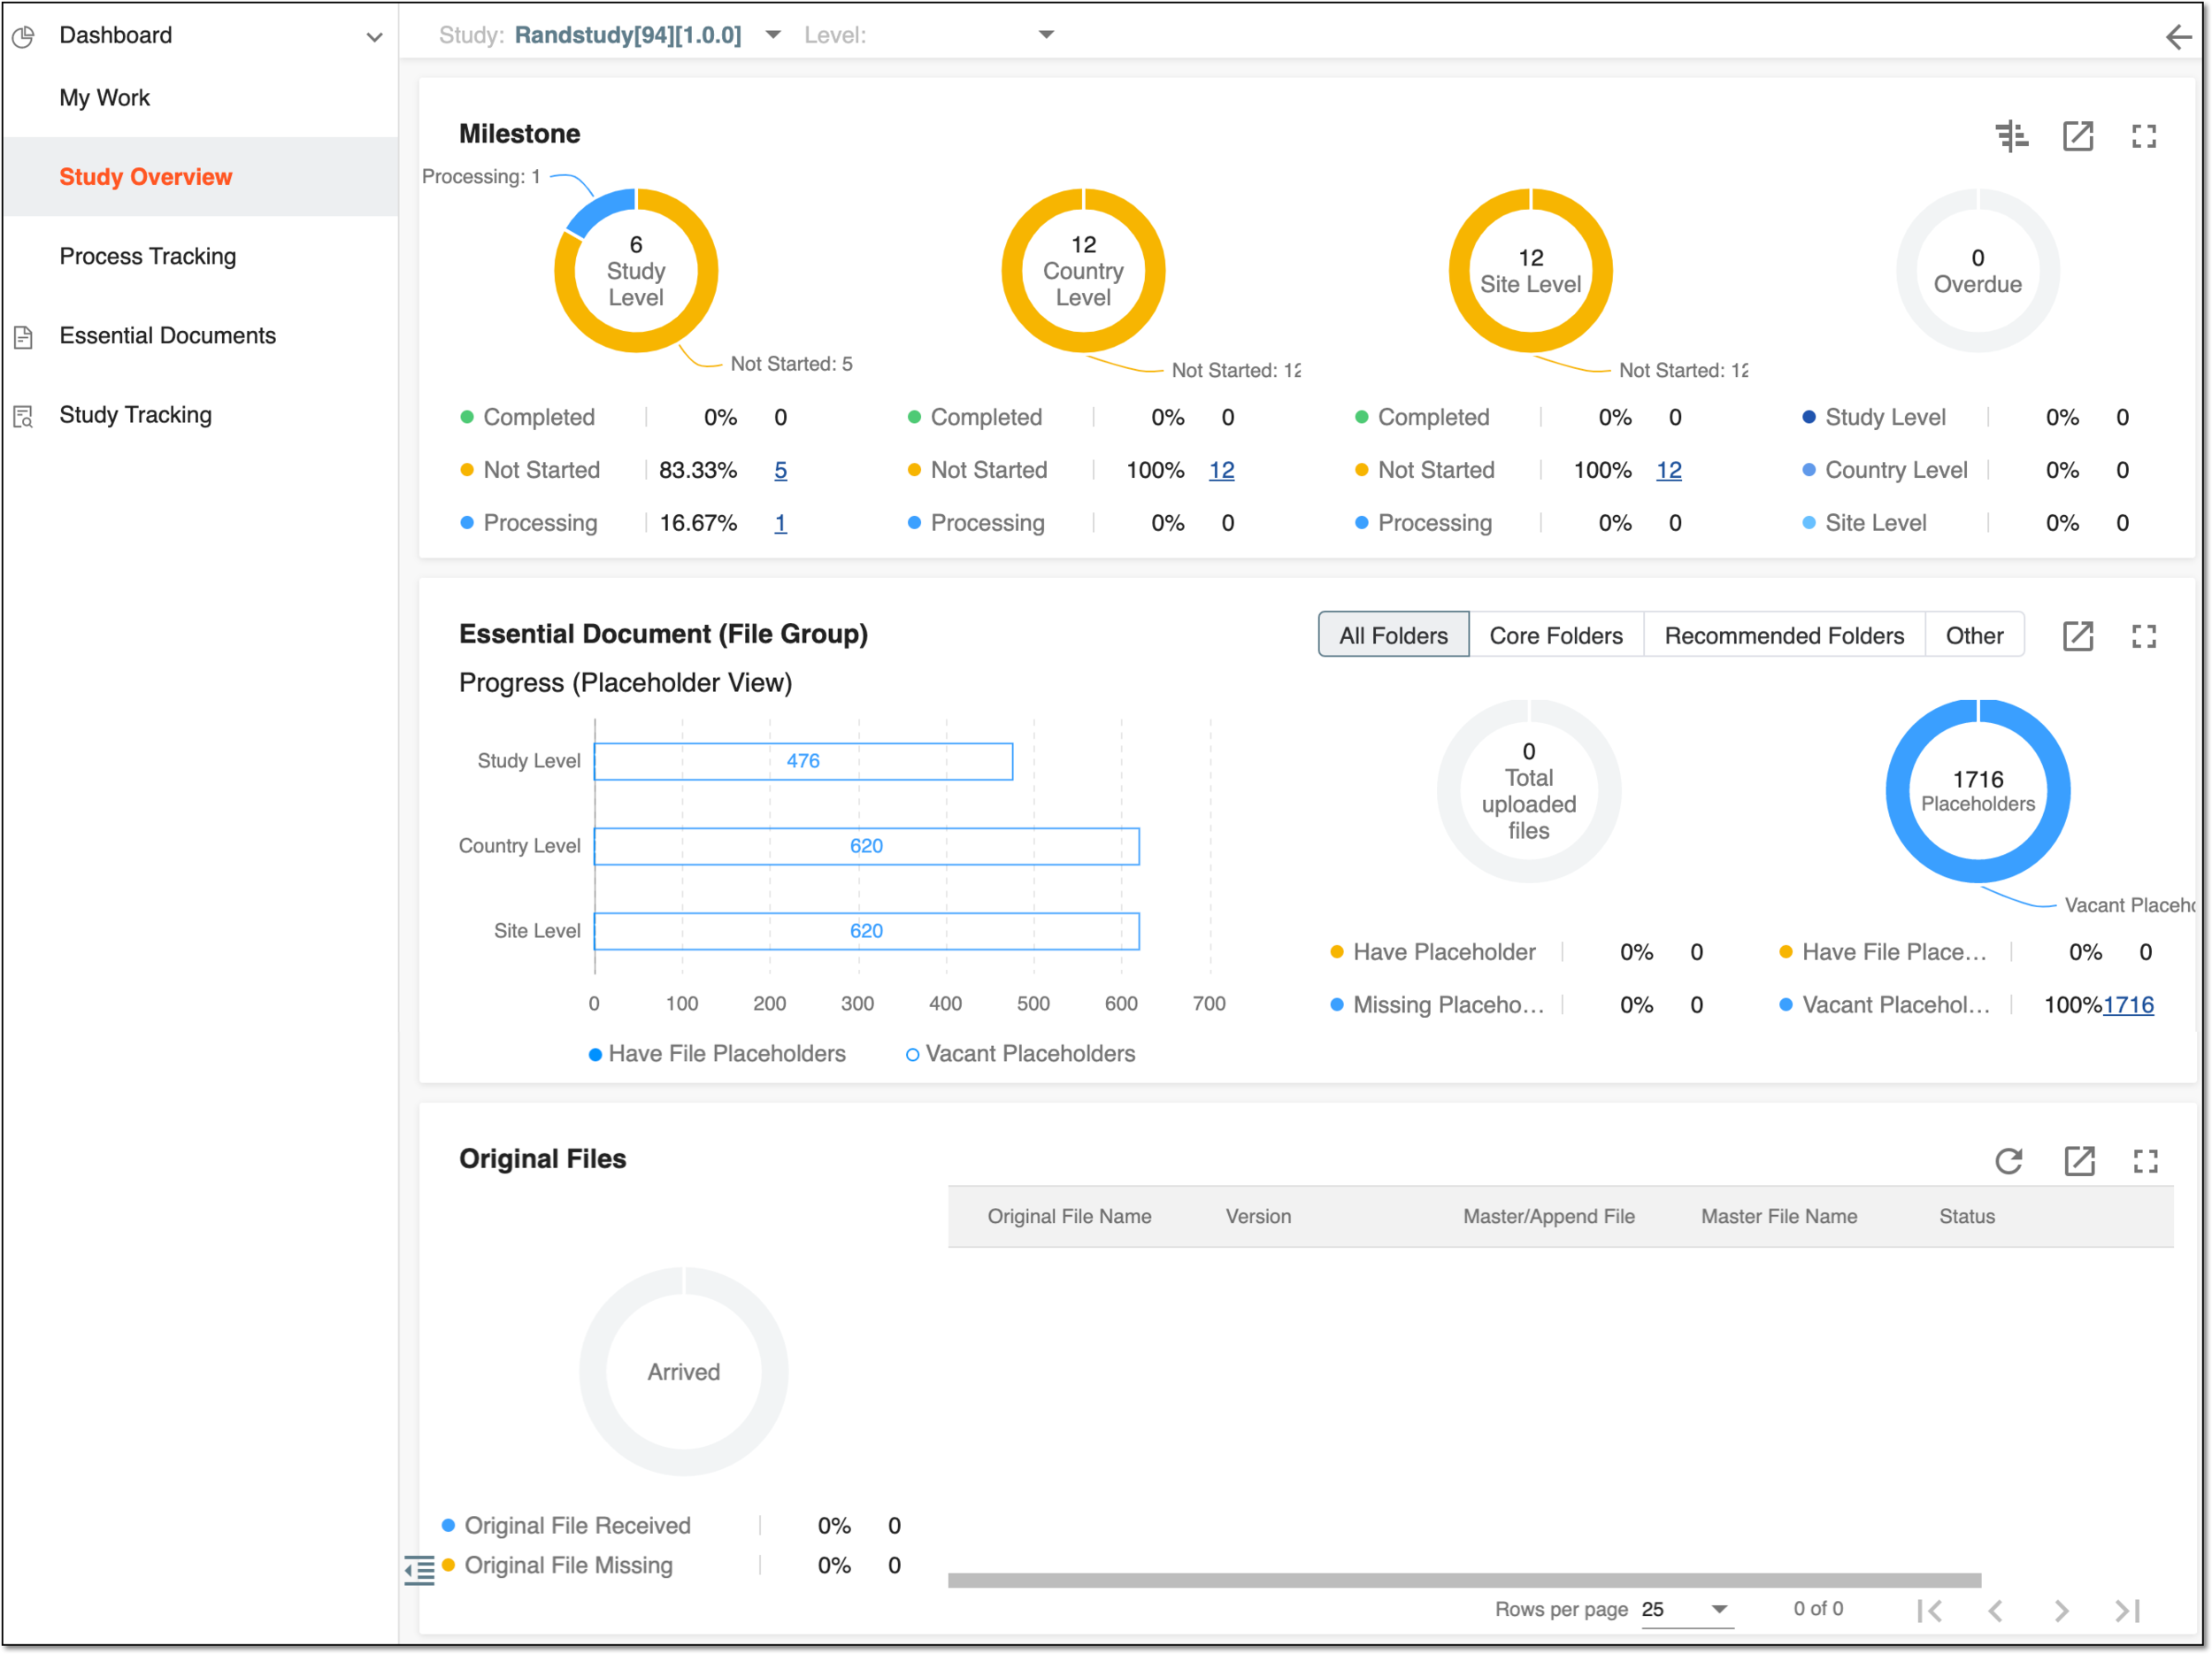This screenshot has width=2212, height=1654.
Task: Expand Original Files panel to fullscreen
Action: pos(2145,1160)
